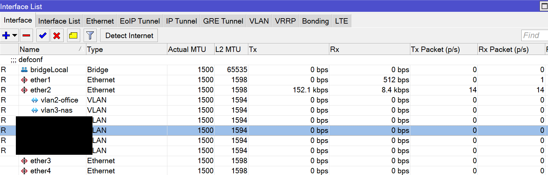Select the ether2 interface name
Viewport: 548px width, 175px height.
[40, 90]
